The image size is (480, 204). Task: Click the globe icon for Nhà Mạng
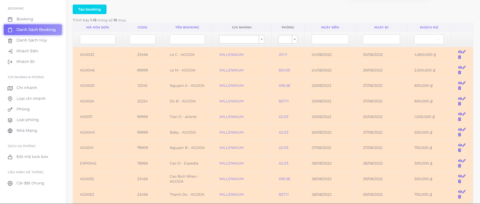pos(10,131)
